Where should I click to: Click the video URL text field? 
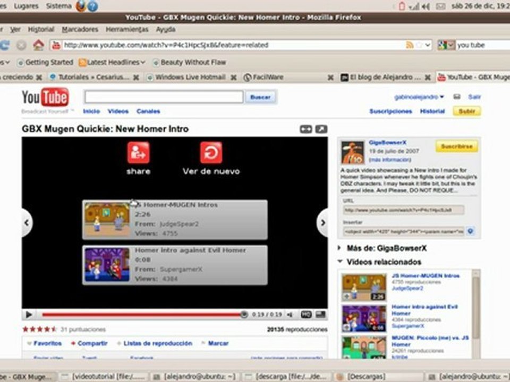(403, 210)
